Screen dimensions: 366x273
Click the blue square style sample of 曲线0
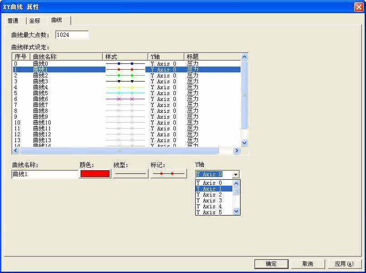click(125, 64)
